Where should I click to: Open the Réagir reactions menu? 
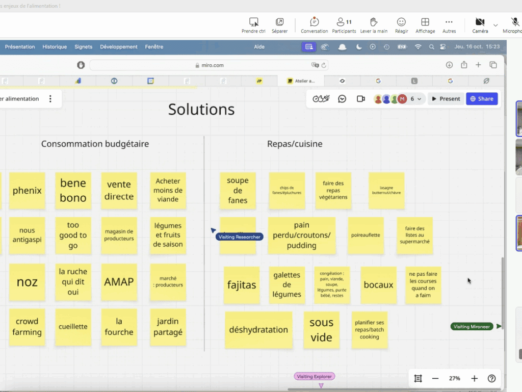pos(401,25)
